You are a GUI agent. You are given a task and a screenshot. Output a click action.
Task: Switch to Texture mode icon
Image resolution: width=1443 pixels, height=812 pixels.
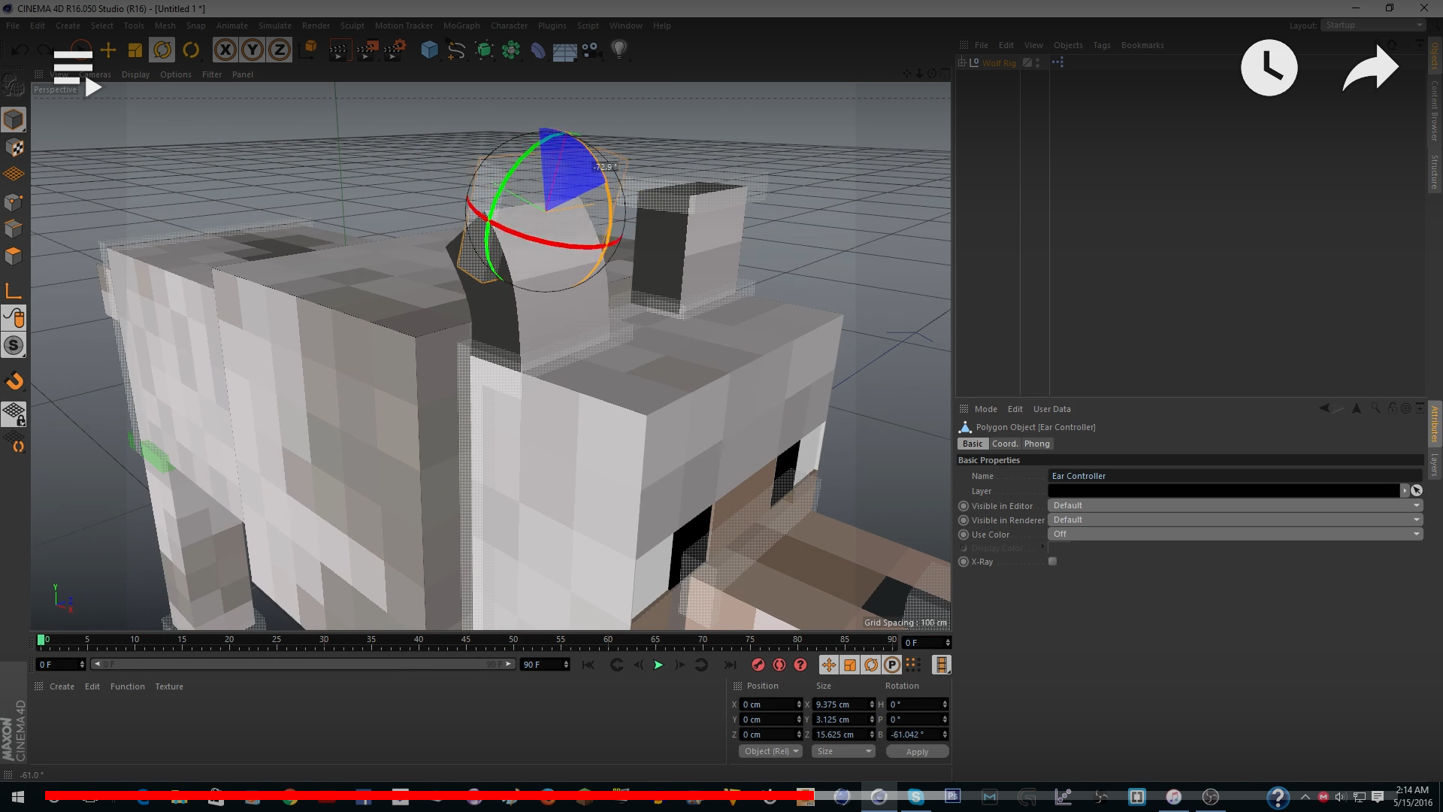(x=14, y=147)
